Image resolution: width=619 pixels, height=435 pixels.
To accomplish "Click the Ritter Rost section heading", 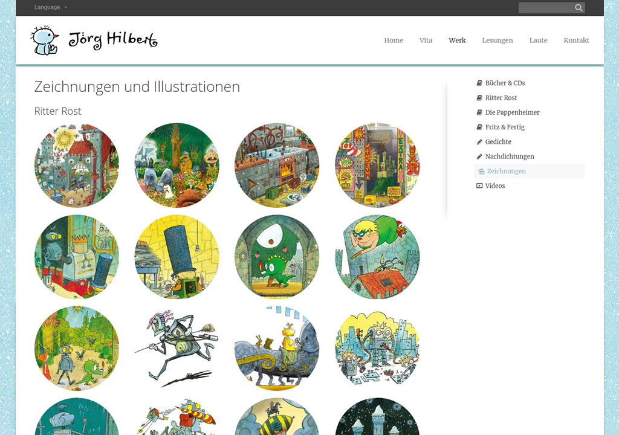I will pyautogui.click(x=57, y=111).
